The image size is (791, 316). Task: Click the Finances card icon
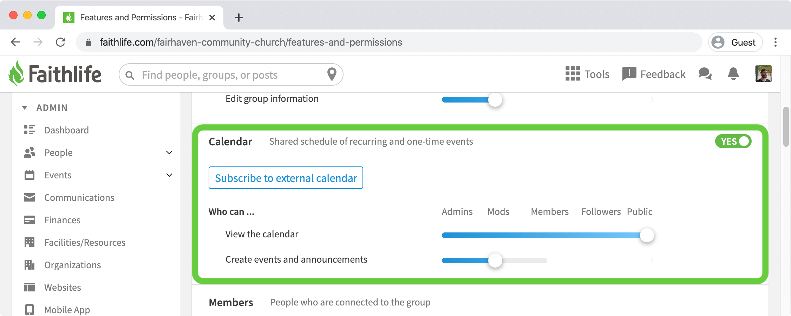(30, 220)
